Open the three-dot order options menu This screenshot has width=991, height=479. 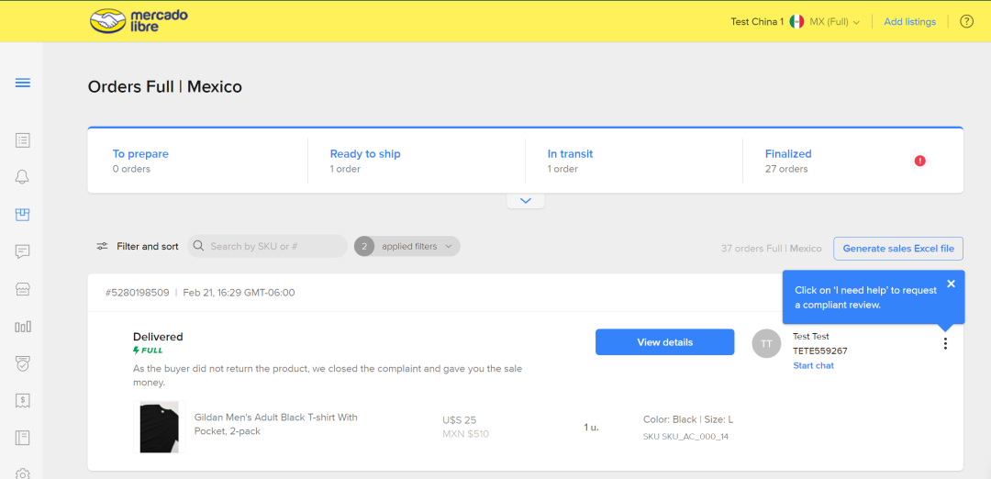click(x=945, y=343)
